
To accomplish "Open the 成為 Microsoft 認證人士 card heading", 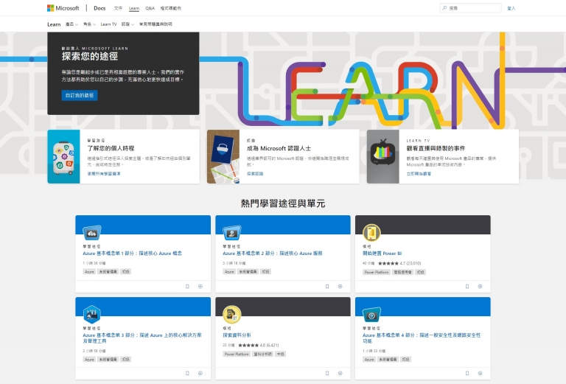I will pos(279,148).
